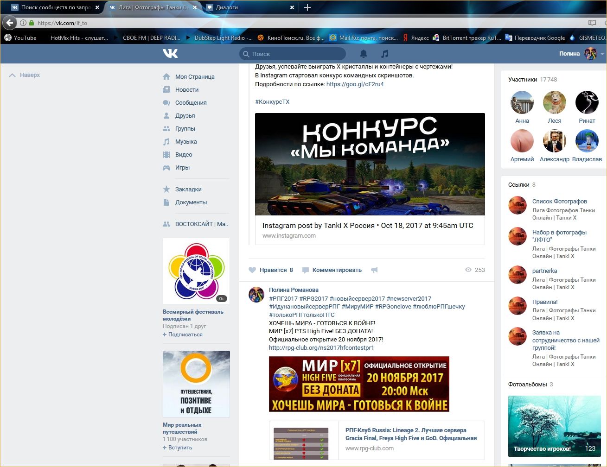The width and height of the screenshot is (607, 467).
Task: Open Переводчик Google bookmark
Action: (x=535, y=38)
